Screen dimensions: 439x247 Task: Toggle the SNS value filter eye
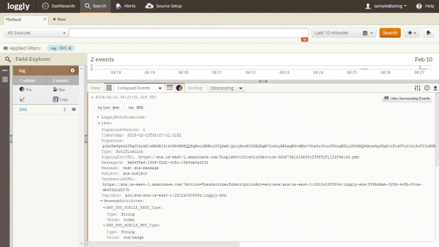point(74,109)
